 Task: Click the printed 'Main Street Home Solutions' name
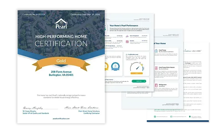tap(89, 111)
